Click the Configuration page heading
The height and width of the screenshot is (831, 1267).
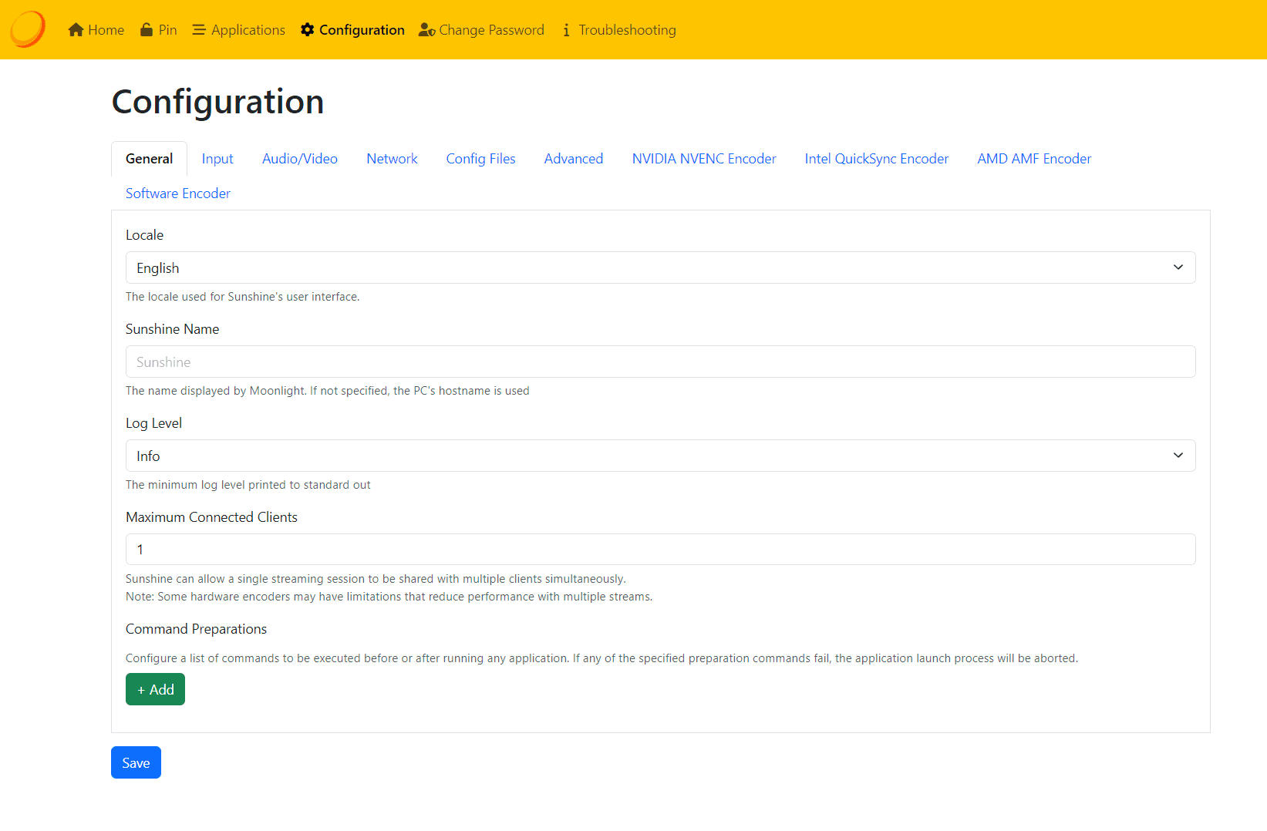click(217, 102)
